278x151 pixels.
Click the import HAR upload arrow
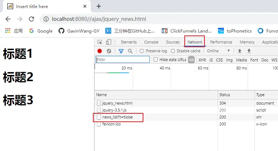[x=240, y=51]
